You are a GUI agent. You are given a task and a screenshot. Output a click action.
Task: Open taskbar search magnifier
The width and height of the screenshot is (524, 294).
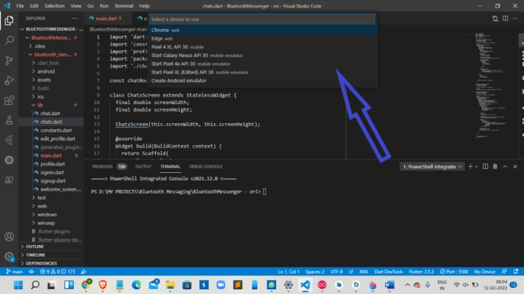[35, 285]
